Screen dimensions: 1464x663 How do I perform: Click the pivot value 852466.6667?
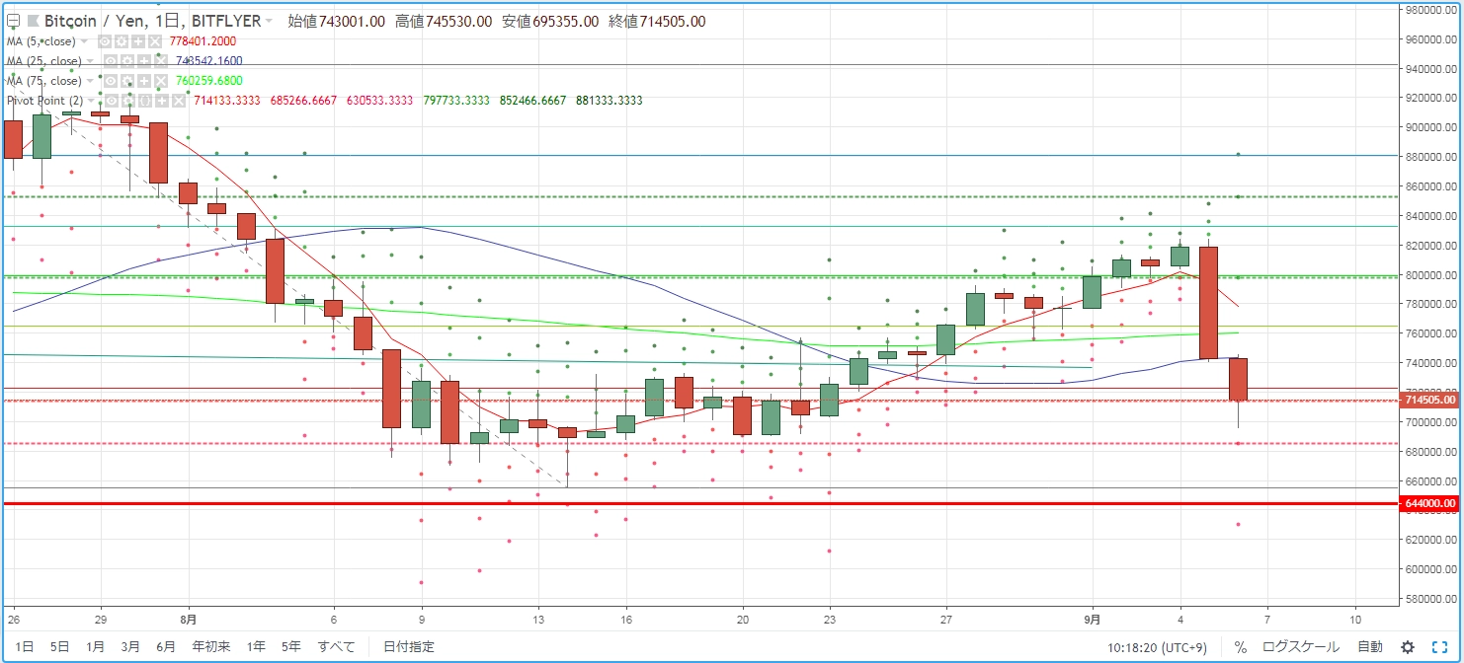pyautogui.click(x=531, y=101)
